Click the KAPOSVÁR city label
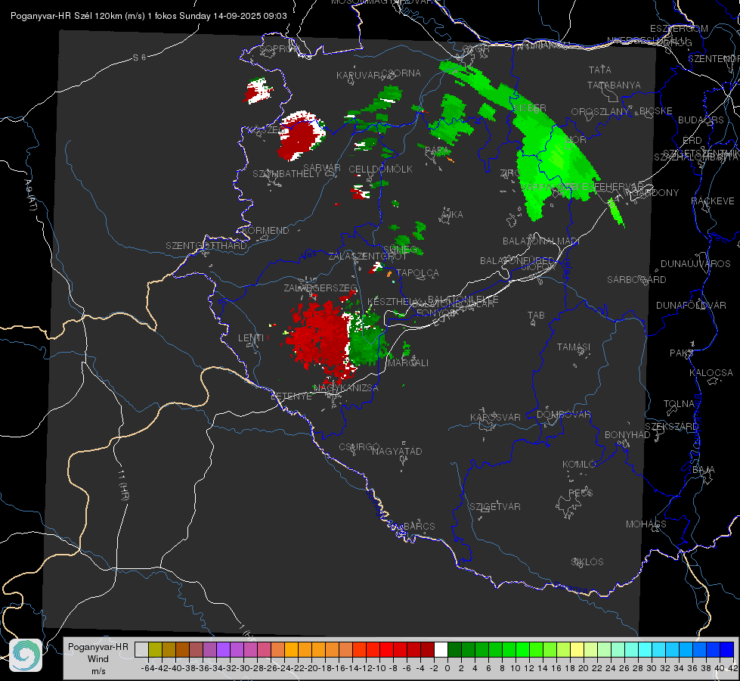Screen dimensions: 740x681 pos(495,418)
